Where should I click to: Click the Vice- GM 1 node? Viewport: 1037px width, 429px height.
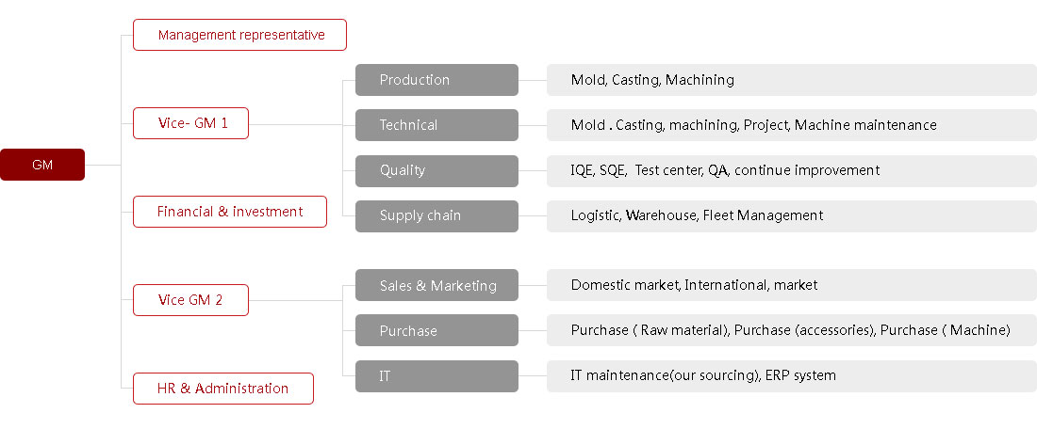(190, 123)
